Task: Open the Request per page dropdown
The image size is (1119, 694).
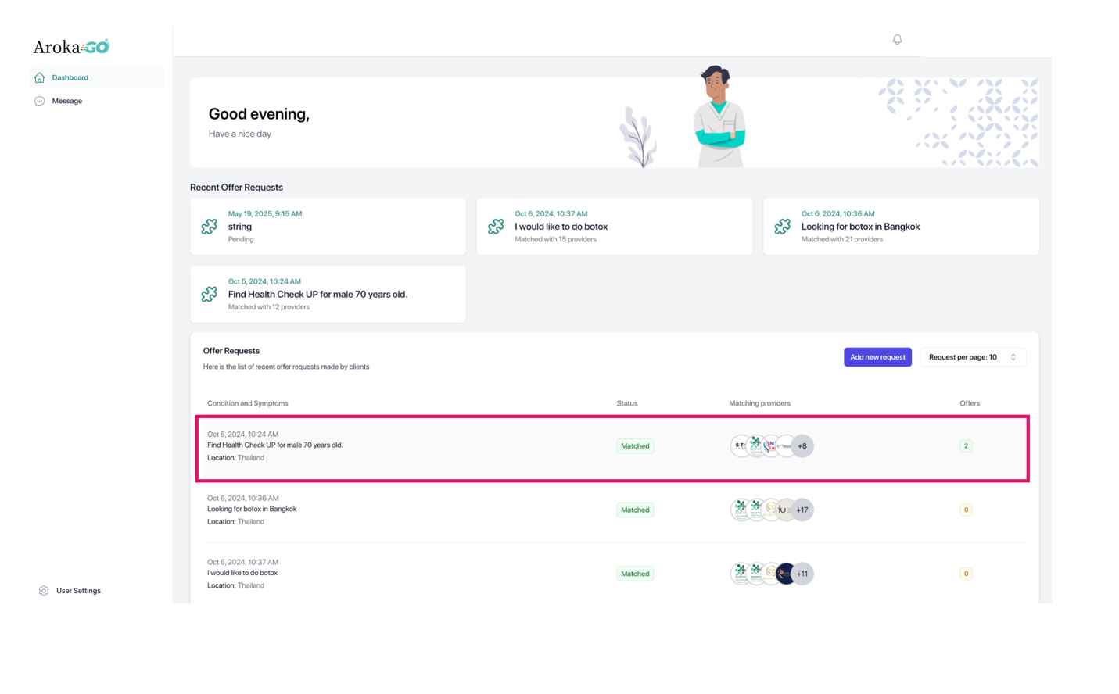Action: tap(972, 357)
